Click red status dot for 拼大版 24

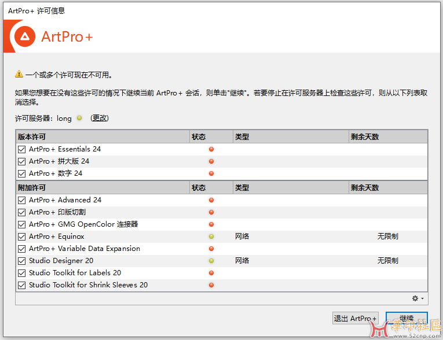pyautogui.click(x=211, y=161)
